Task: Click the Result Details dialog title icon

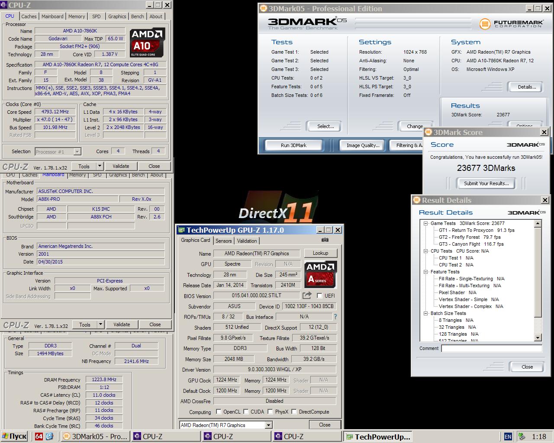Action: 417,200
